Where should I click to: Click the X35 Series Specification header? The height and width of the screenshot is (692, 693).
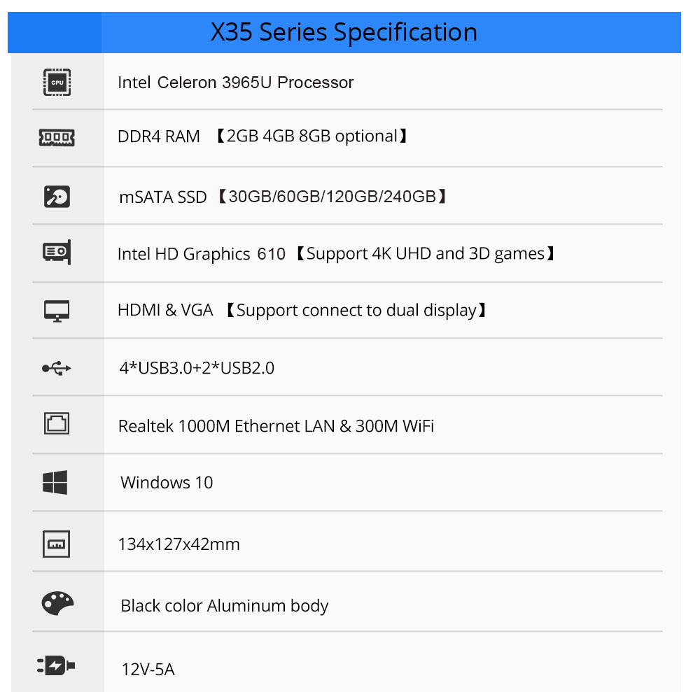click(344, 32)
